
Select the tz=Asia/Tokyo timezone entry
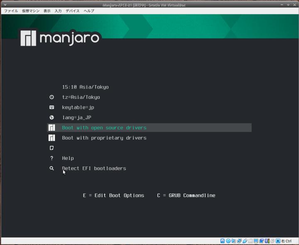coord(81,97)
